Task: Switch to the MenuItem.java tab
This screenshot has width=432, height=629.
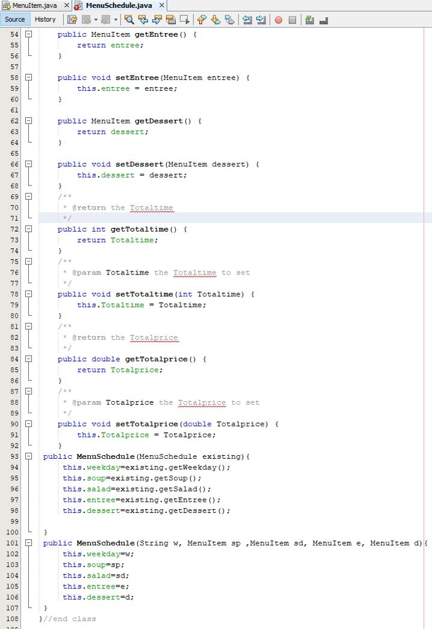Action: pos(34,6)
